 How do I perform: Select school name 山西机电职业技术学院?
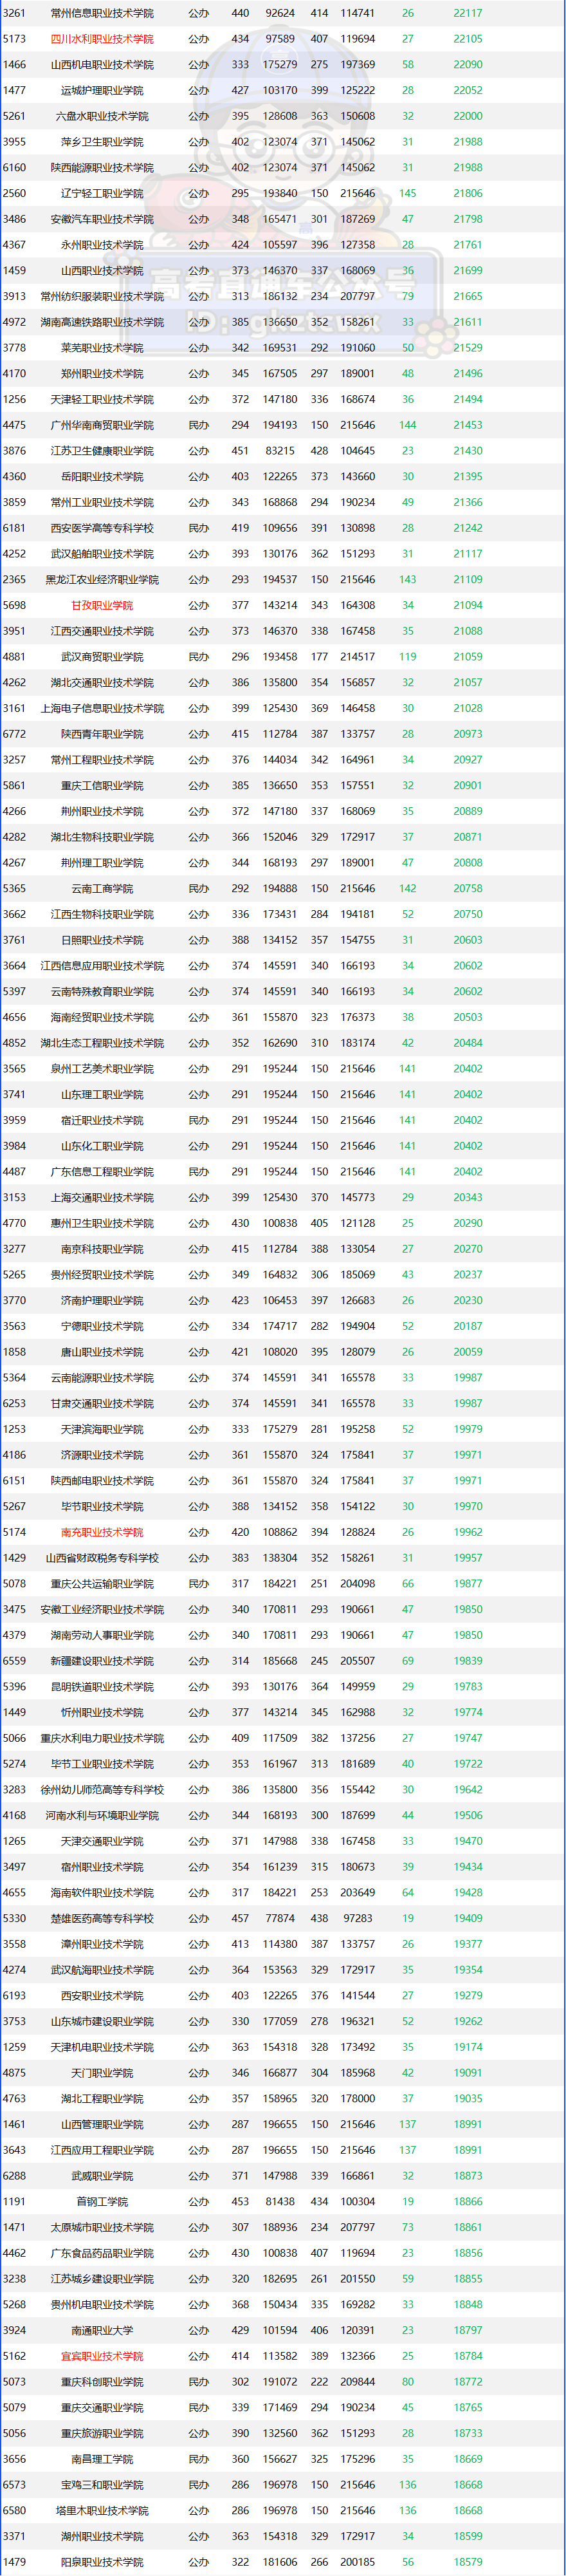point(102,65)
